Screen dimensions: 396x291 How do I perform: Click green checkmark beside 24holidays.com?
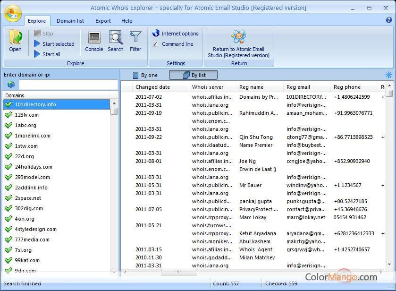(x=8, y=167)
